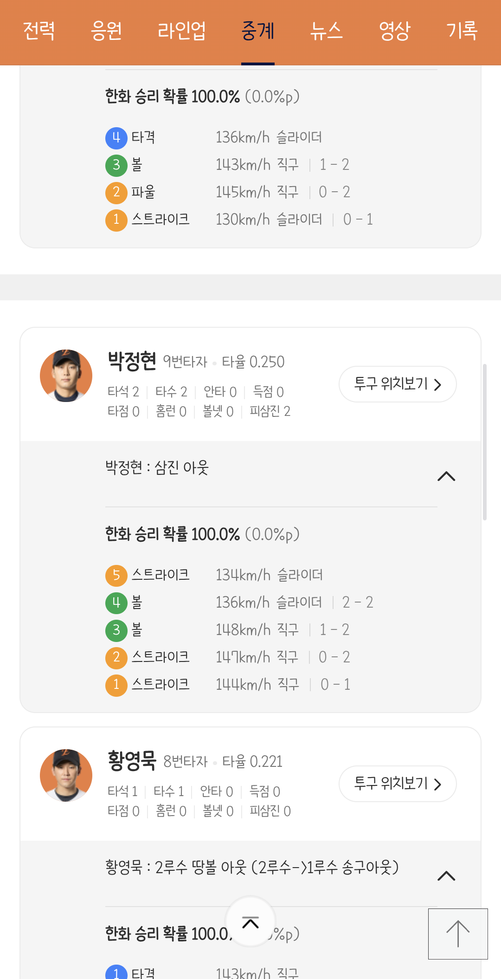501x979 pixels.
Task: Go to the 뉴스 tab
Action: click(326, 31)
